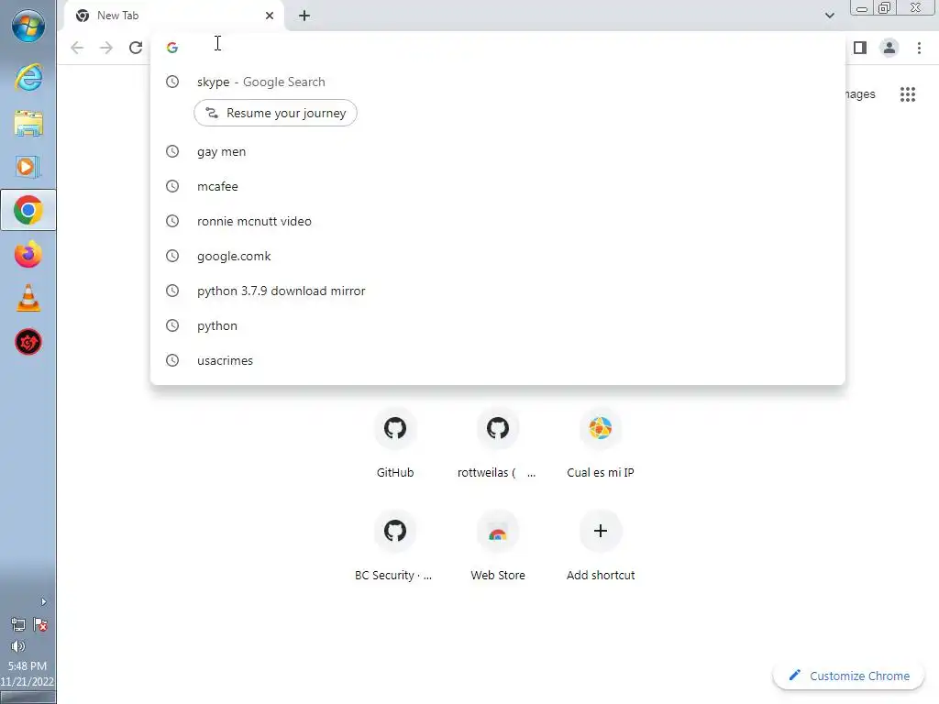The height and width of the screenshot is (704, 939).
Task: Expand the tab search chevron
Action: point(829,16)
